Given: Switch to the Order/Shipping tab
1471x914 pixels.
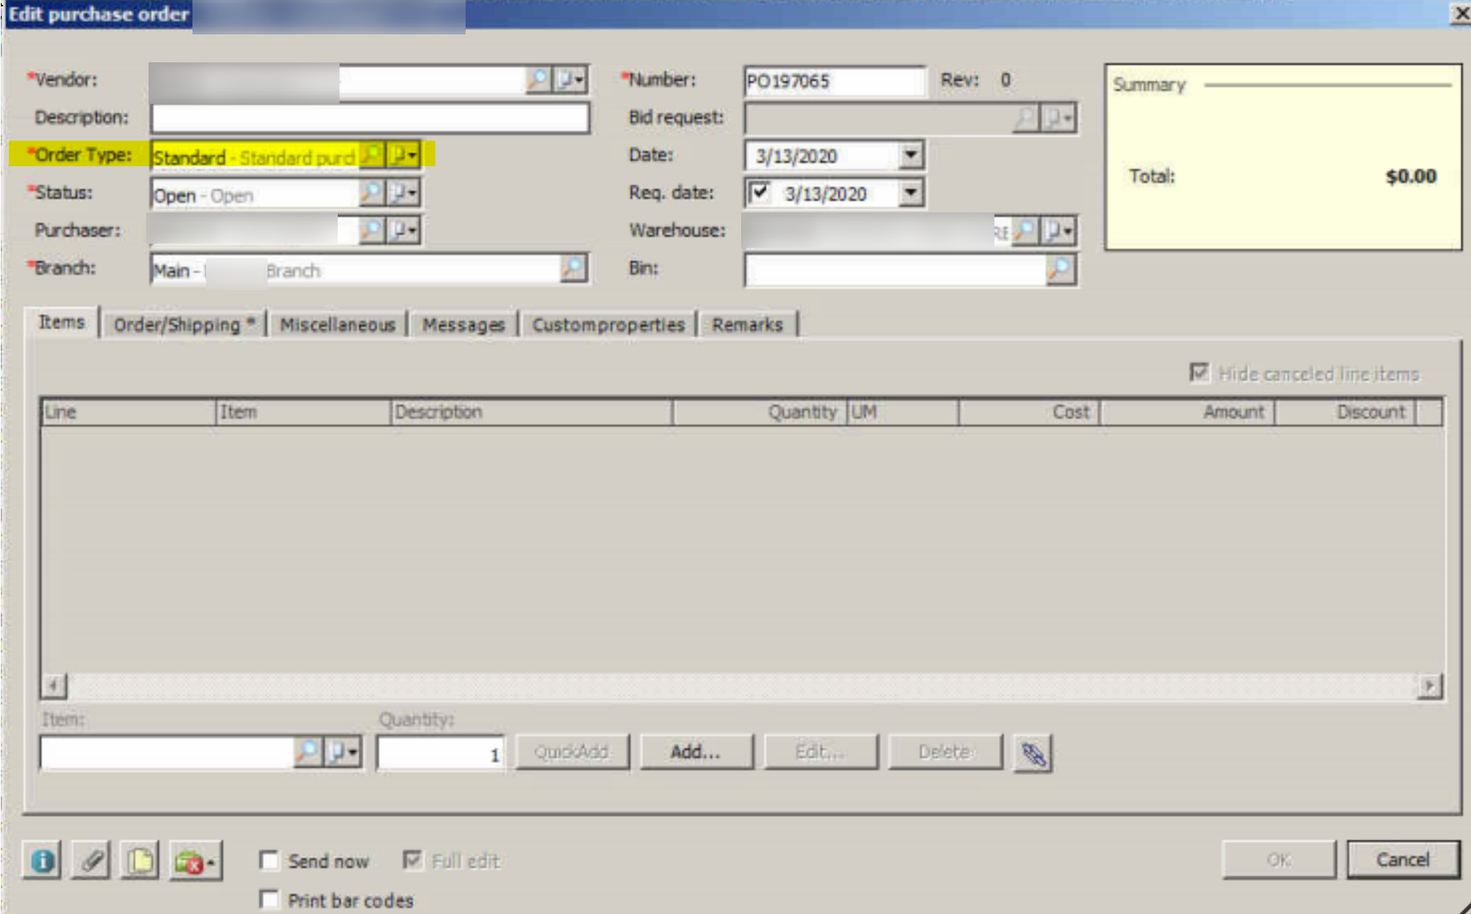Looking at the screenshot, I should tap(184, 324).
